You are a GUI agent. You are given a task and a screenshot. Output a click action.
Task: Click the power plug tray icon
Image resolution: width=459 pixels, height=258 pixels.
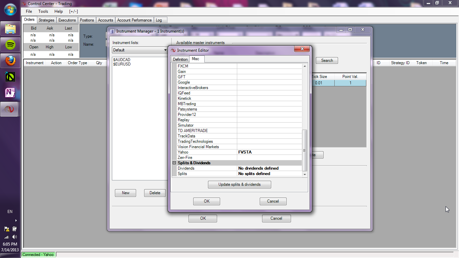[x=14, y=229]
